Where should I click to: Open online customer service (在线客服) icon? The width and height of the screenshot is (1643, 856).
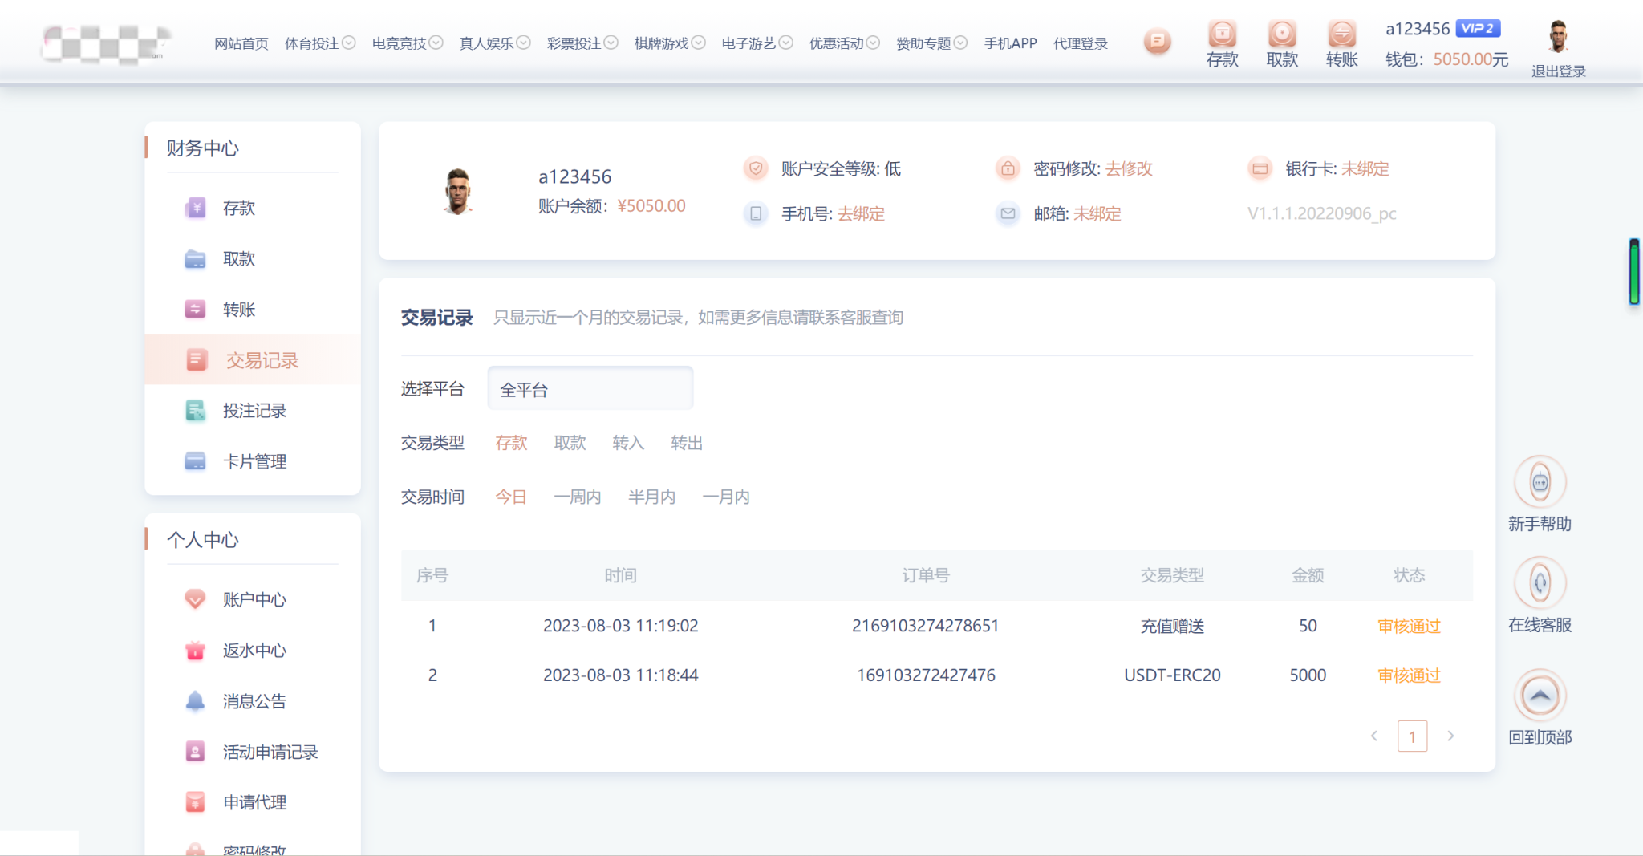(1540, 583)
